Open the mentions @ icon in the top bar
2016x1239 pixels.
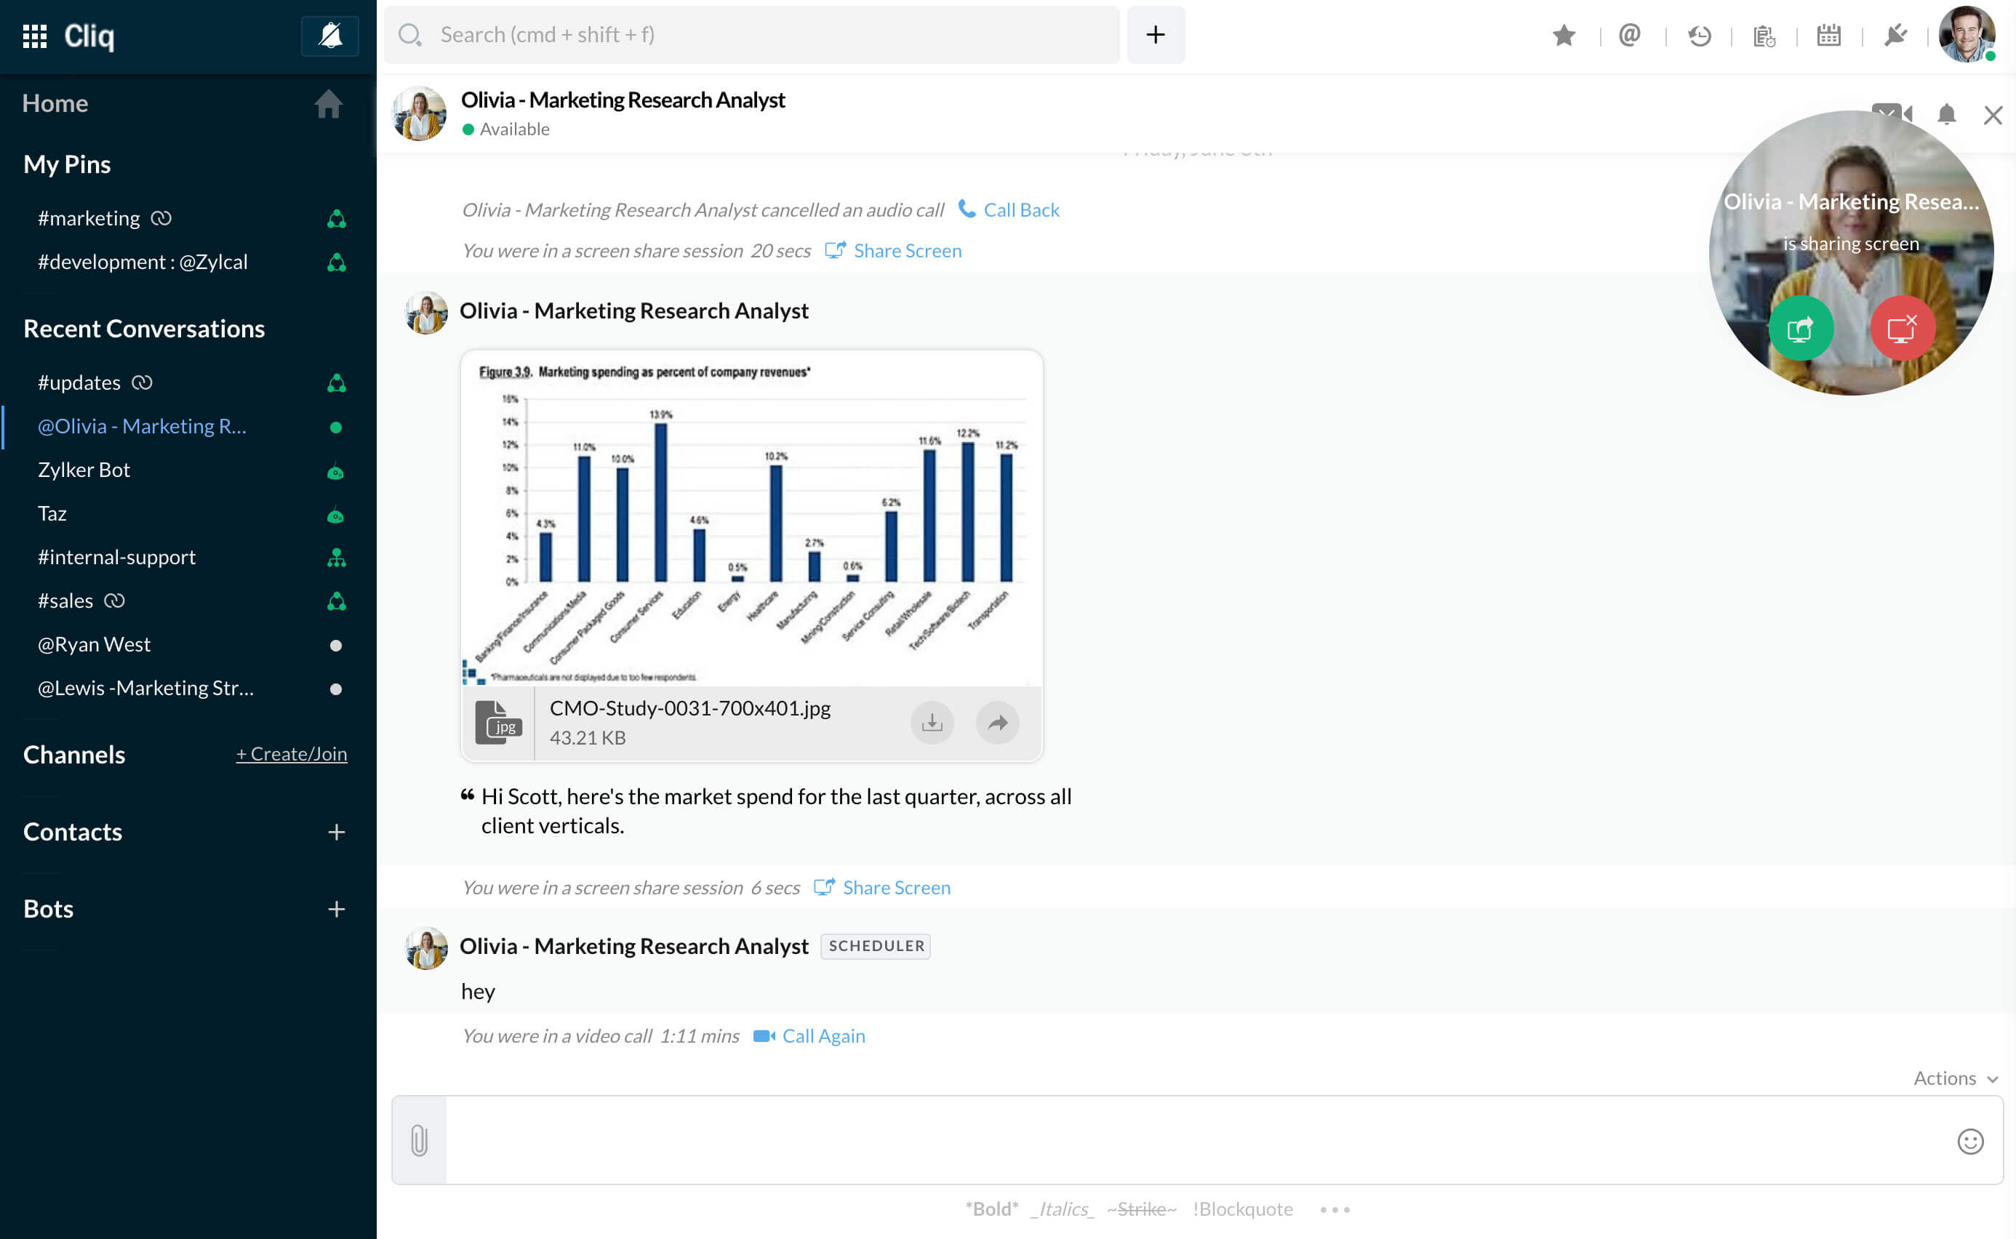[x=1629, y=35]
